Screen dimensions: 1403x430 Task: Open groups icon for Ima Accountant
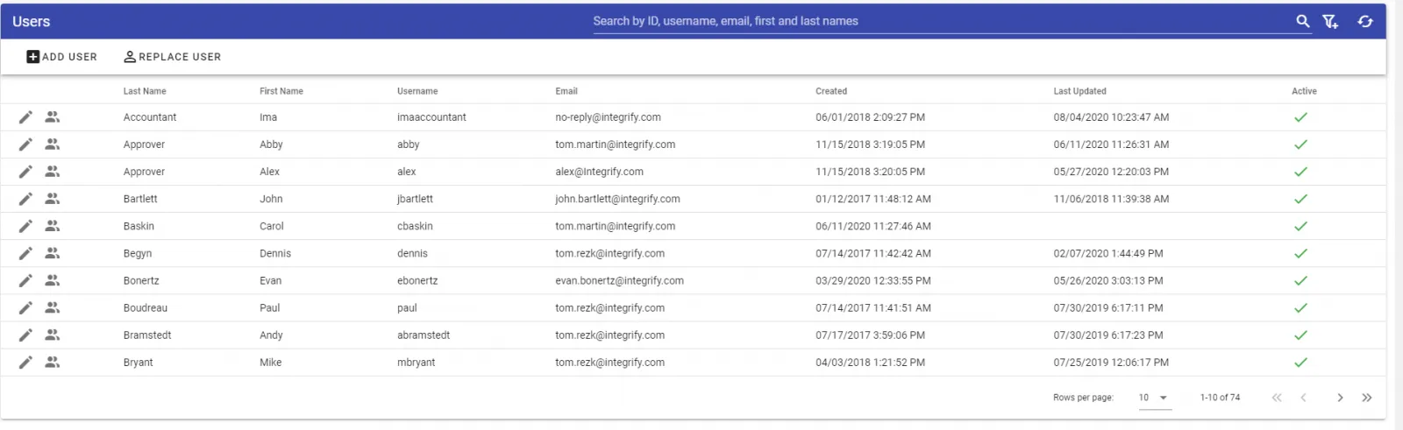53,116
